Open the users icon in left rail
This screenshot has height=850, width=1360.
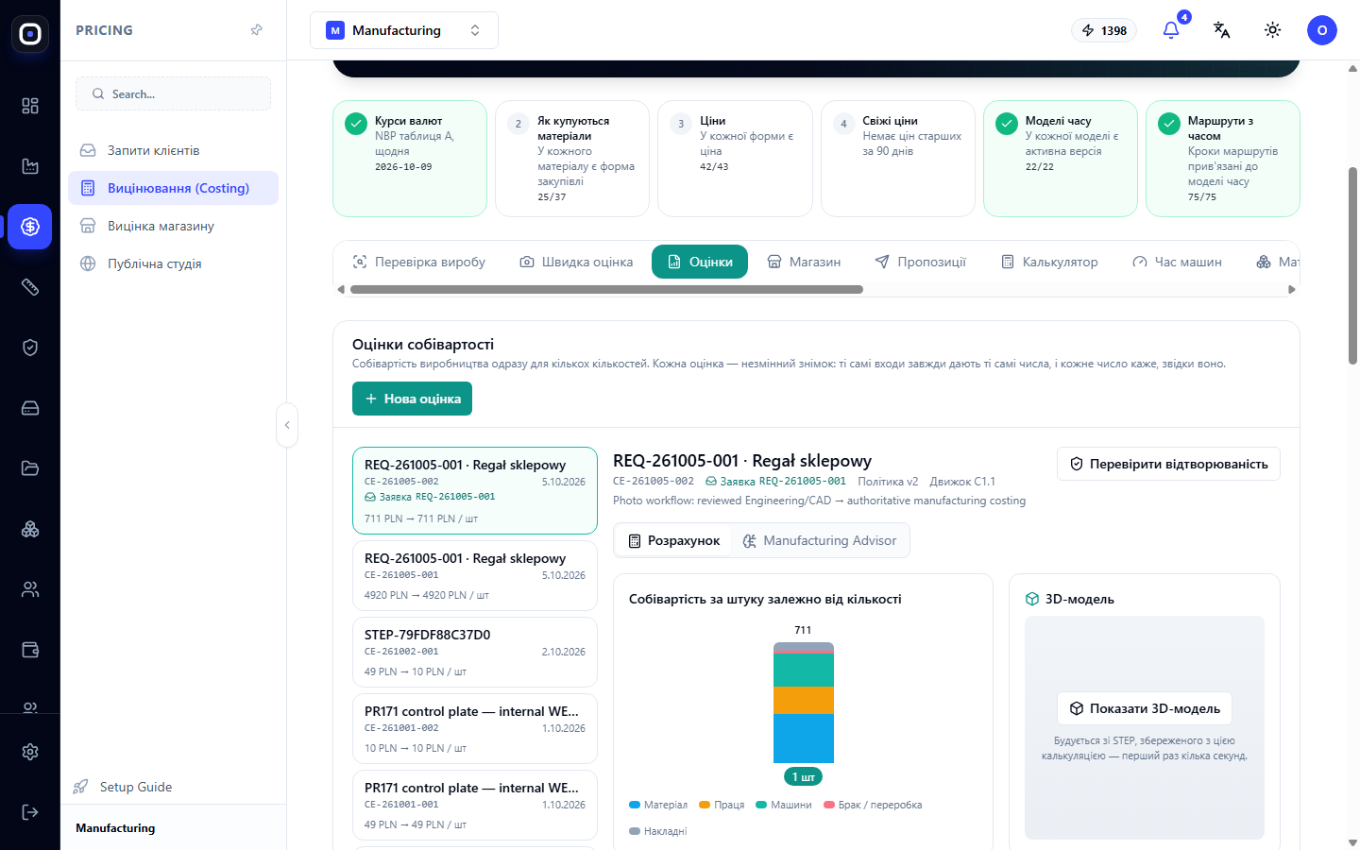click(30, 589)
